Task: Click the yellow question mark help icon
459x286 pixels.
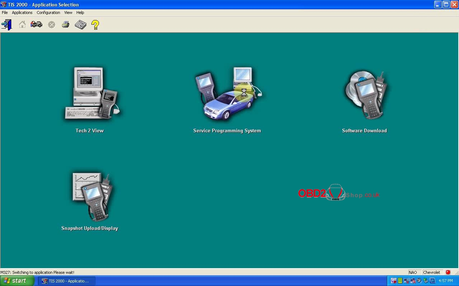Action: tap(95, 25)
